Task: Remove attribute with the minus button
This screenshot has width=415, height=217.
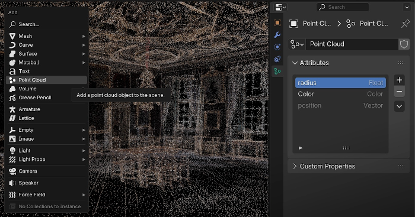Action: click(400, 91)
